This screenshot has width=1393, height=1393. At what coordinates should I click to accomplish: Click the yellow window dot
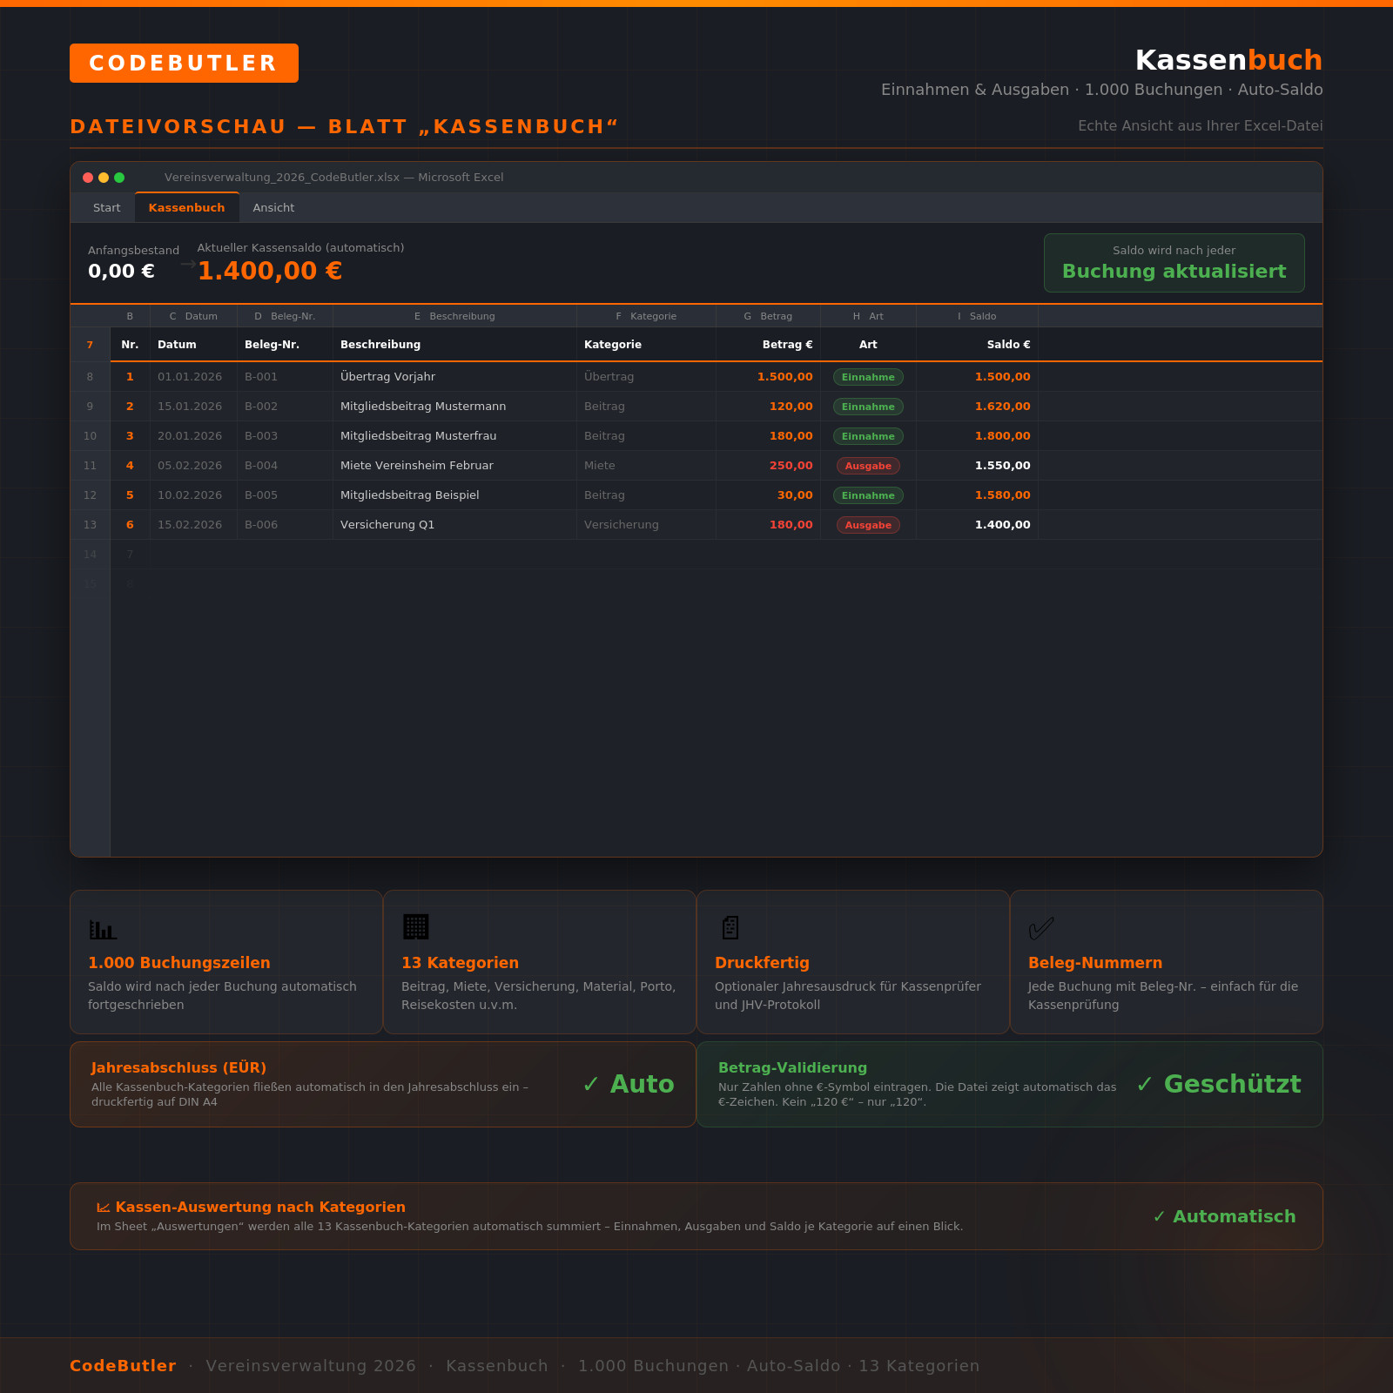click(104, 178)
